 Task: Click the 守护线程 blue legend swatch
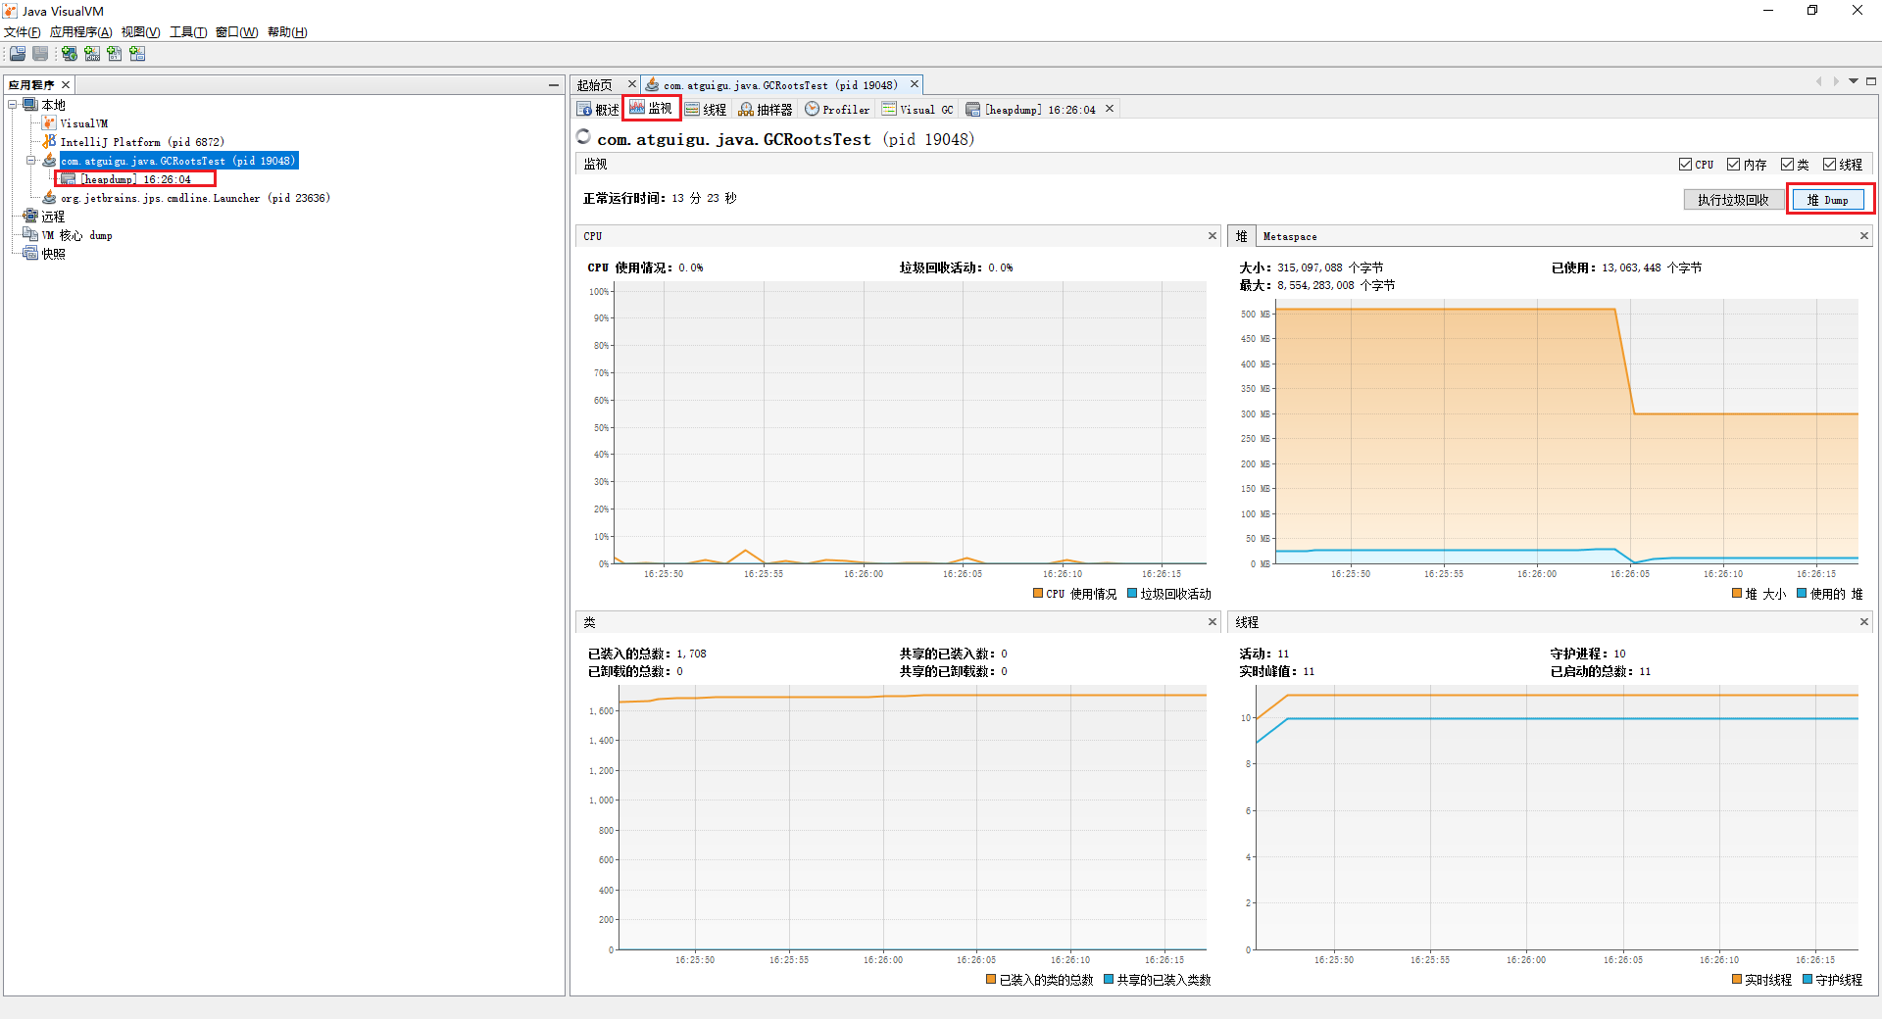tap(1808, 980)
